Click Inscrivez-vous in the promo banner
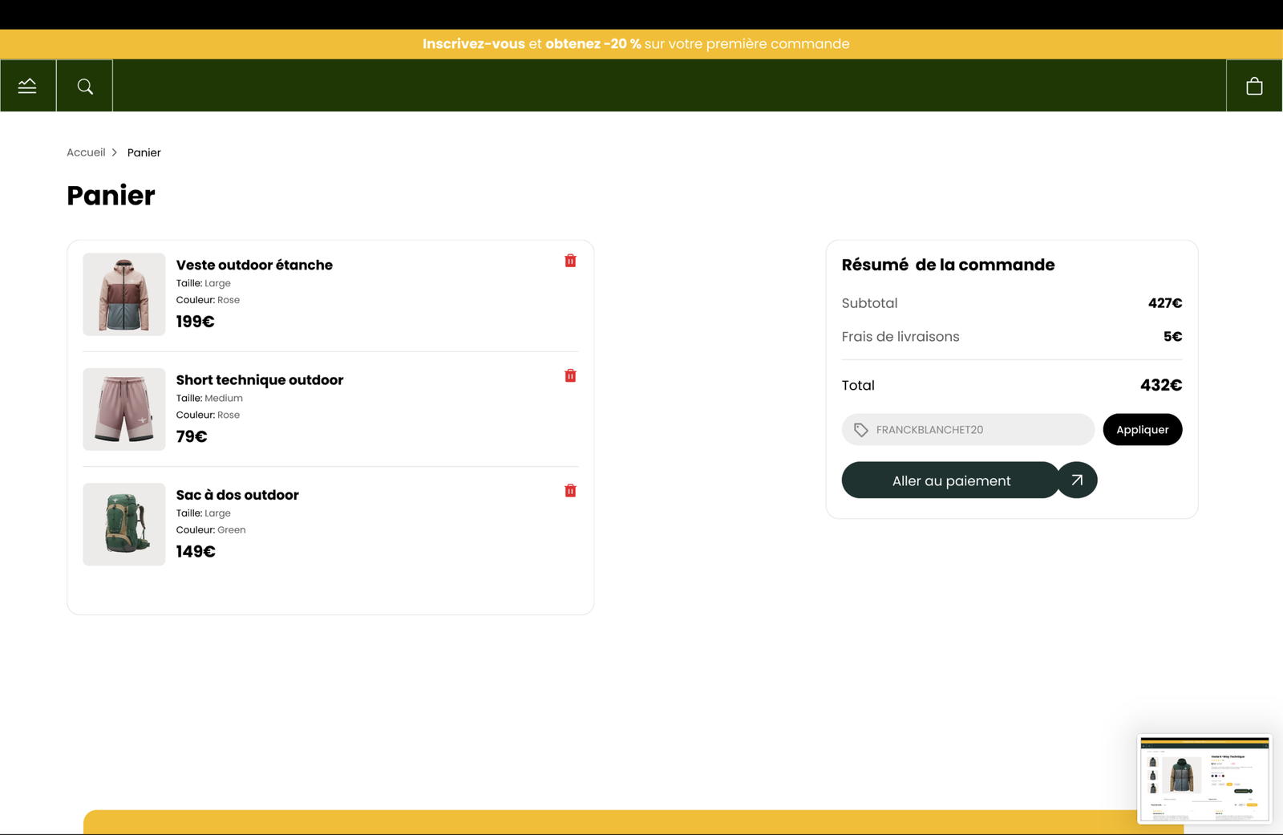This screenshot has height=835, width=1283. coord(473,44)
